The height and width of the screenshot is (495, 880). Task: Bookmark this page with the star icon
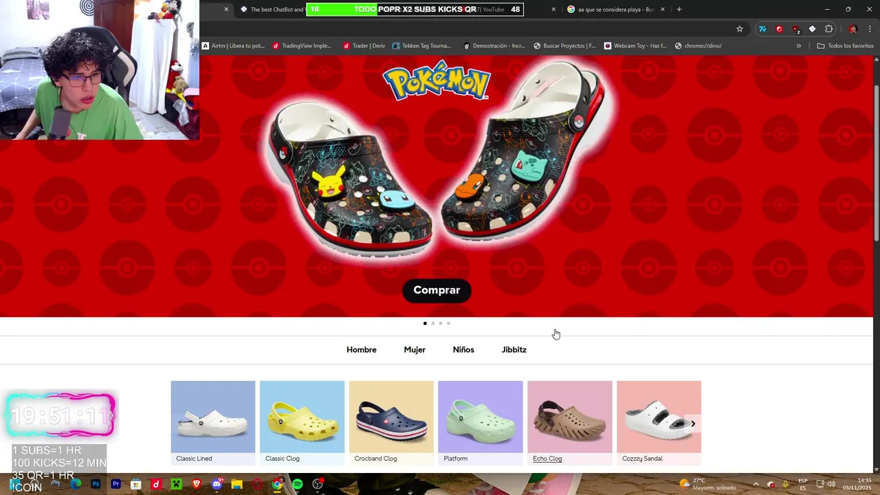pyautogui.click(x=740, y=29)
